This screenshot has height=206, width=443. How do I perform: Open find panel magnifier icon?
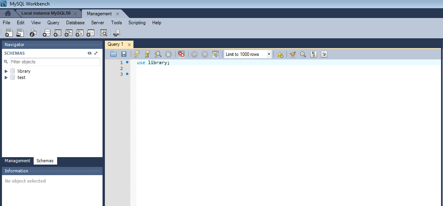pos(303,54)
